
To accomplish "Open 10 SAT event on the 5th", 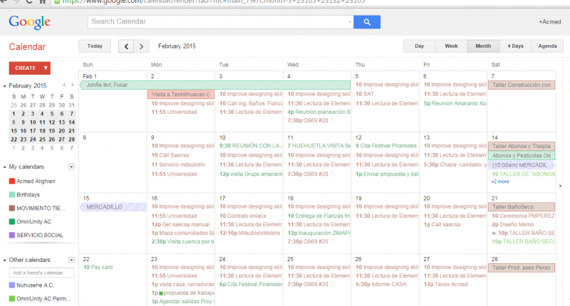I will (365, 94).
